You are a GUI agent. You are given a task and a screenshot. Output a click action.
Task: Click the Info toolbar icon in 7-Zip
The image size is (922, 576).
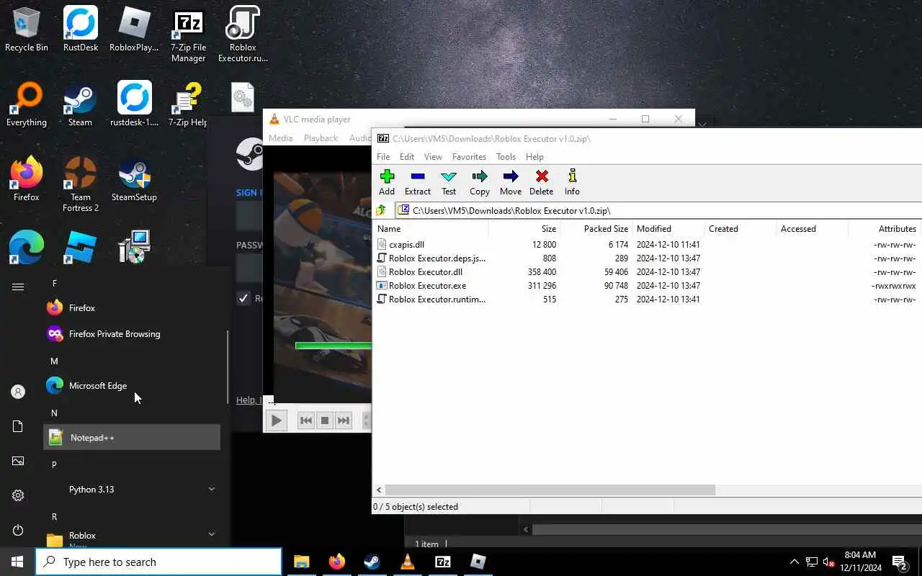pyautogui.click(x=572, y=182)
